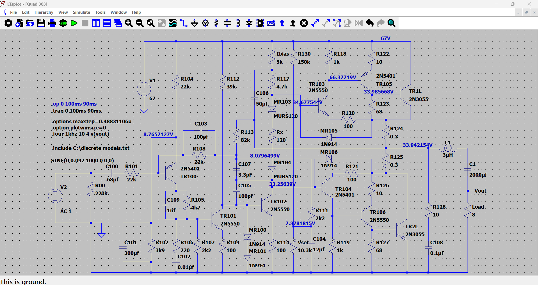
Task: Open the File menu
Action: coord(13,12)
